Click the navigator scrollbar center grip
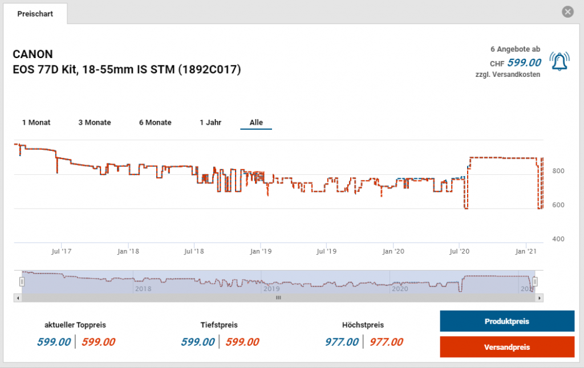 [x=278, y=297]
